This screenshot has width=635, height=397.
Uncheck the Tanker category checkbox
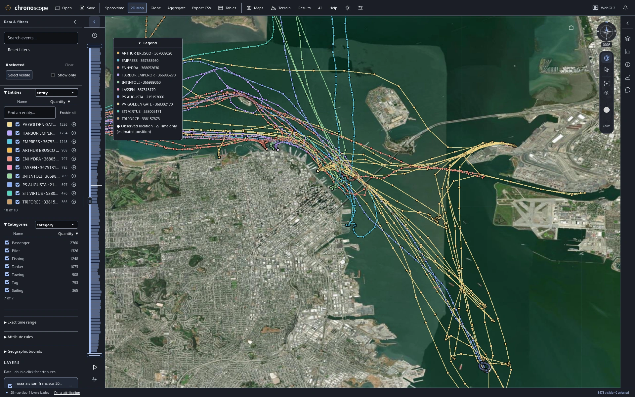(7, 266)
